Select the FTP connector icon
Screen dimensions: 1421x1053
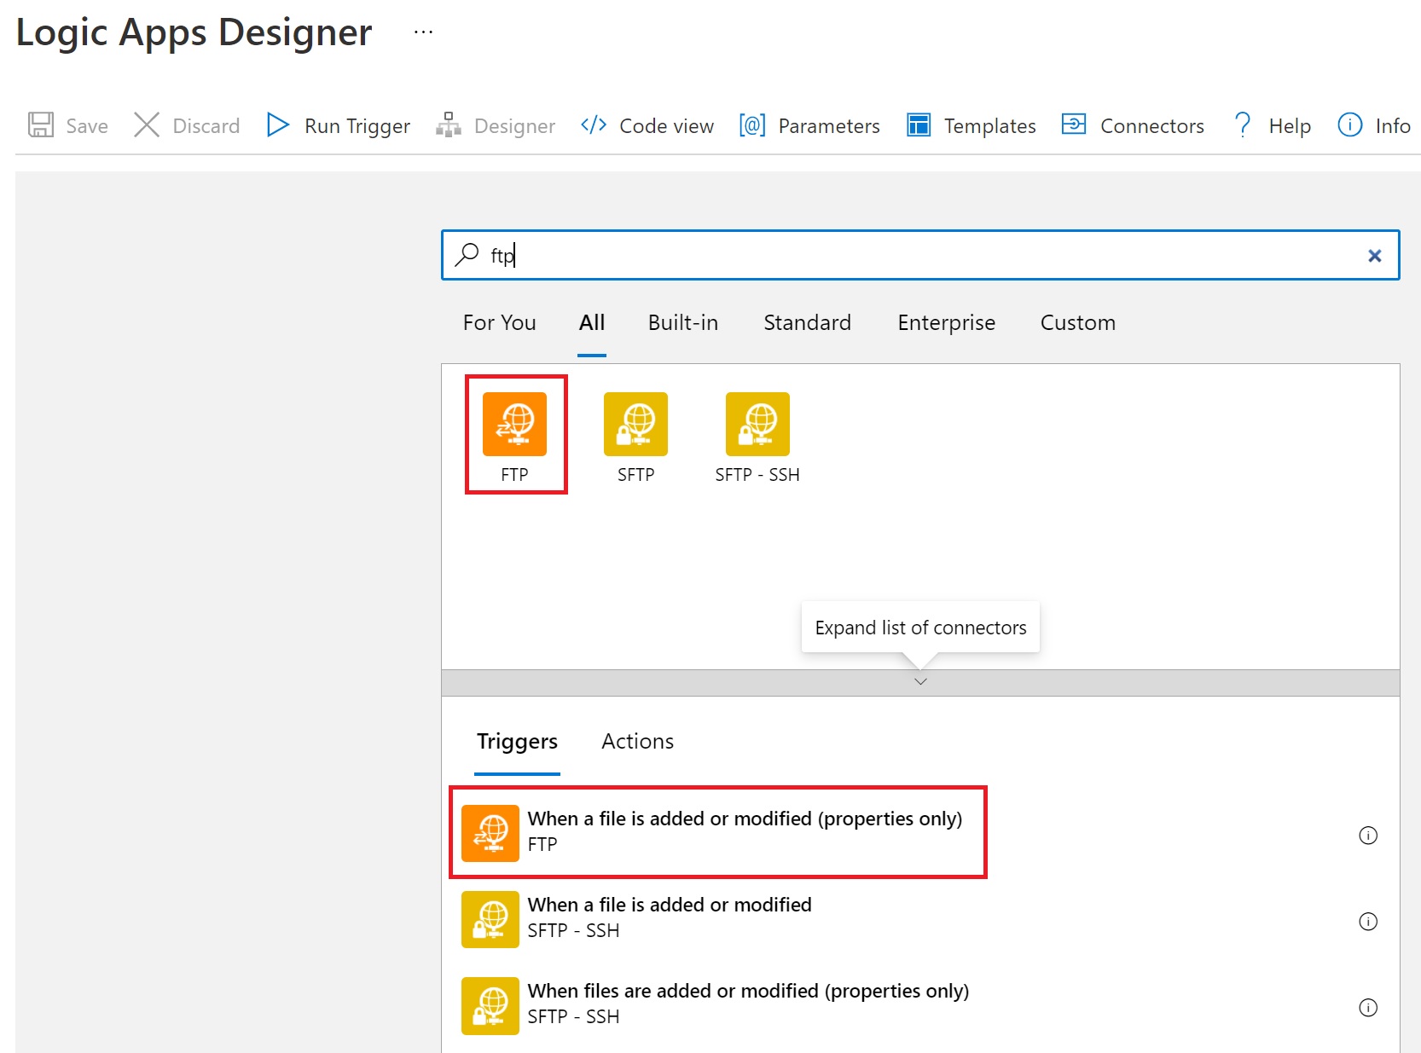tap(514, 425)
